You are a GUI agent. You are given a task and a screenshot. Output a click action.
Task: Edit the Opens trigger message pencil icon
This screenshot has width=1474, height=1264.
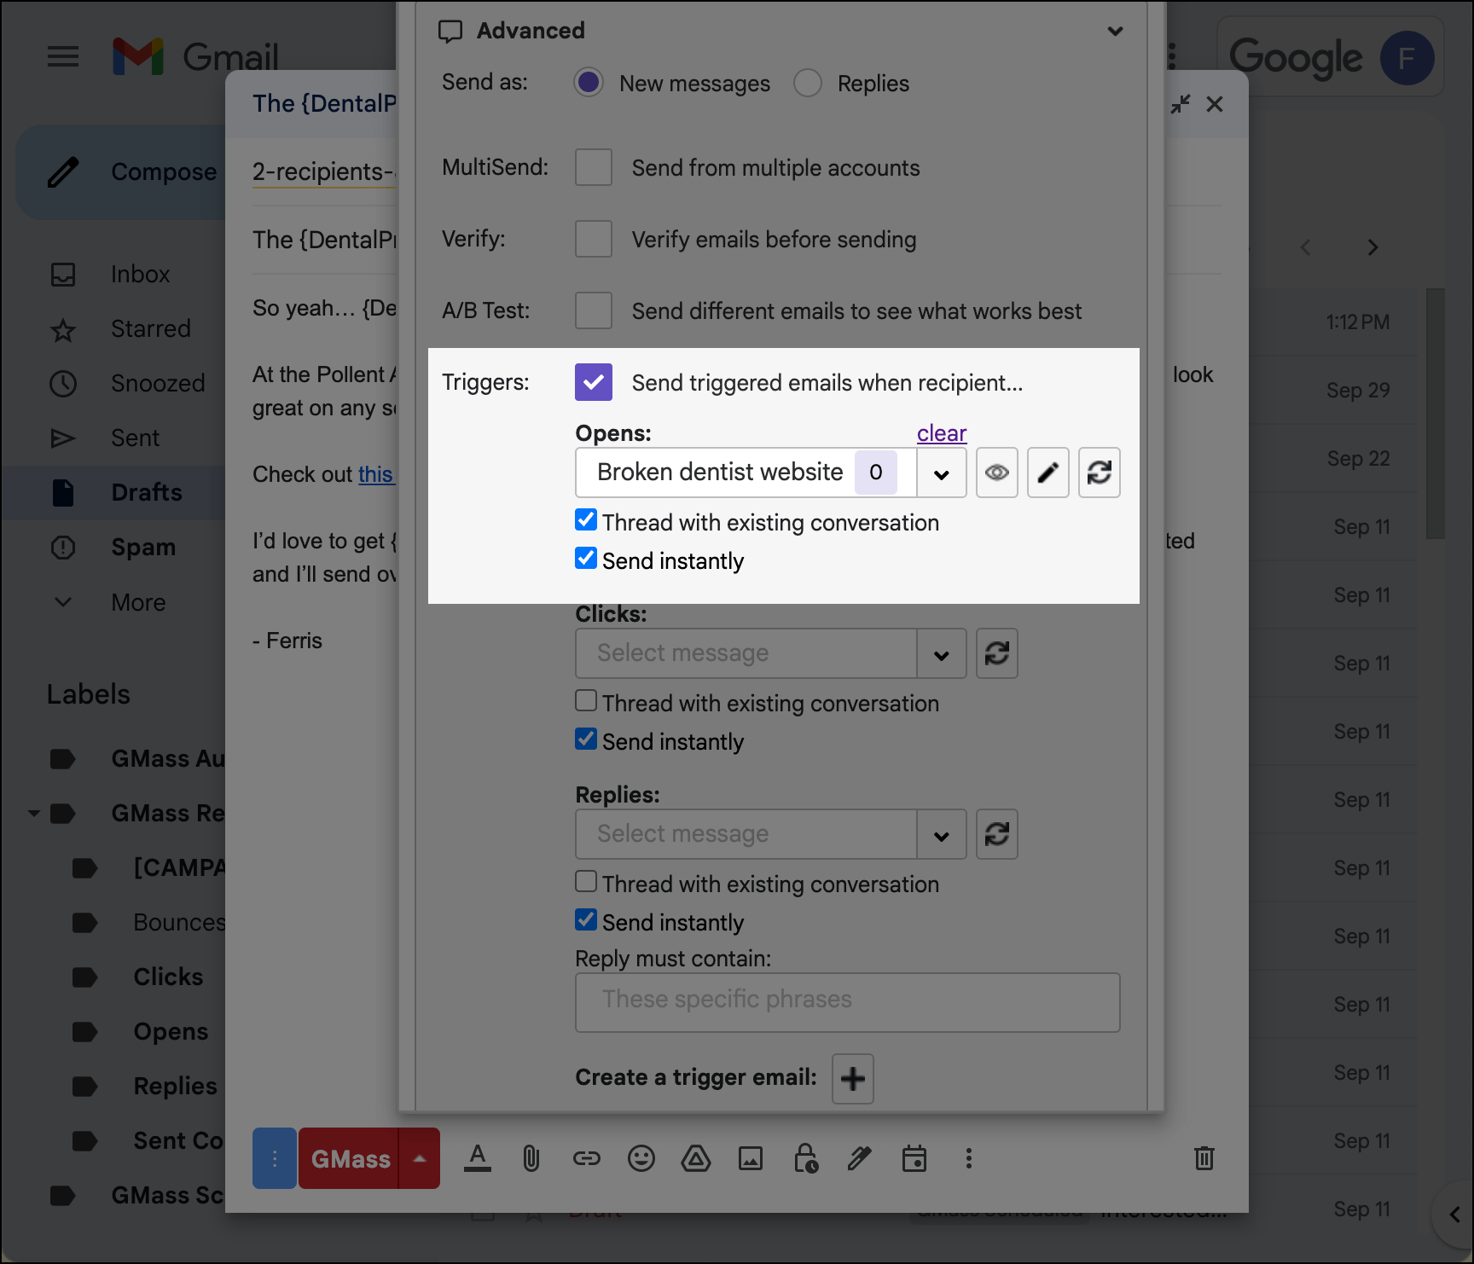pyautogui.click(x=1048, y=473)
